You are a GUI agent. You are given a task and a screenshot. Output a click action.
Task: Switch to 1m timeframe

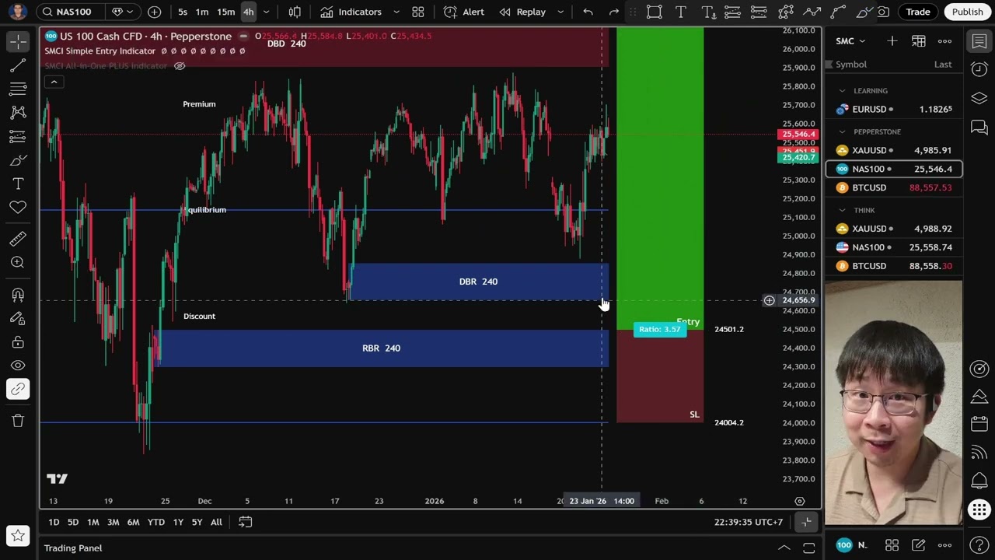coord(202,12)
